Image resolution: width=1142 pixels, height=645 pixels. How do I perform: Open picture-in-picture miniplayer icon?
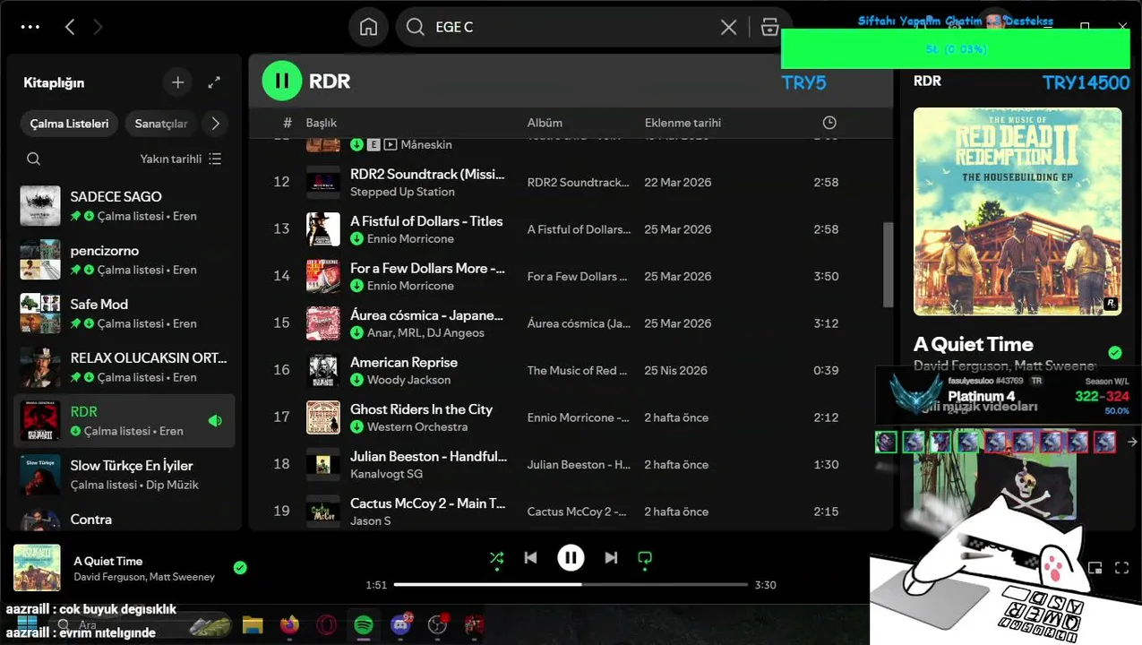(1095, 567)
